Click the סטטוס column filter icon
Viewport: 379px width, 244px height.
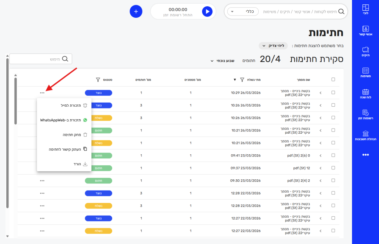point(98,79)
